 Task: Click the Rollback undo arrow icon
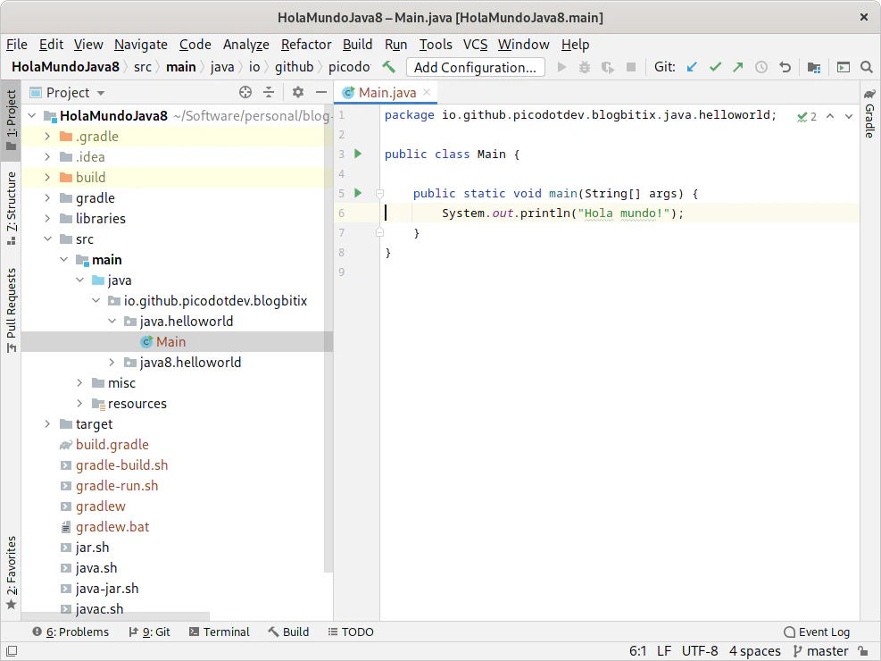[x=785, y=67]
